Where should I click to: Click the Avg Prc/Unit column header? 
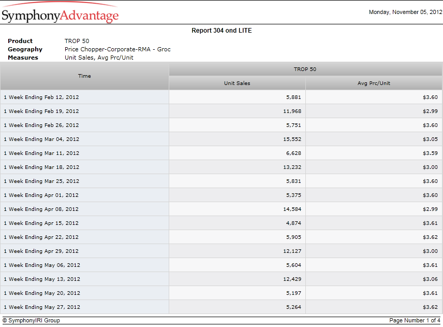click(x=374, y=83)
